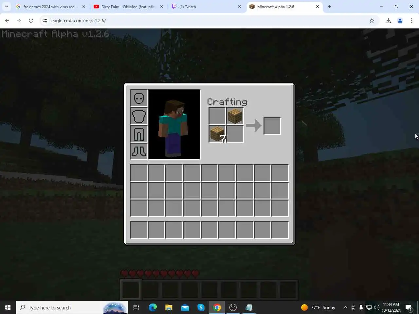Reload the eaglercraft page

click(31, 21)
